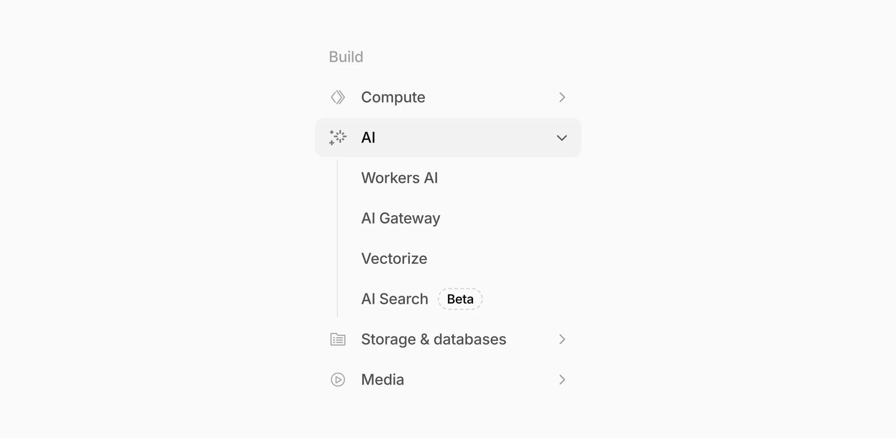This screenshot has height=438, width=896.
Task: Click the chevron beside Compute
Action: pos(562,97)
